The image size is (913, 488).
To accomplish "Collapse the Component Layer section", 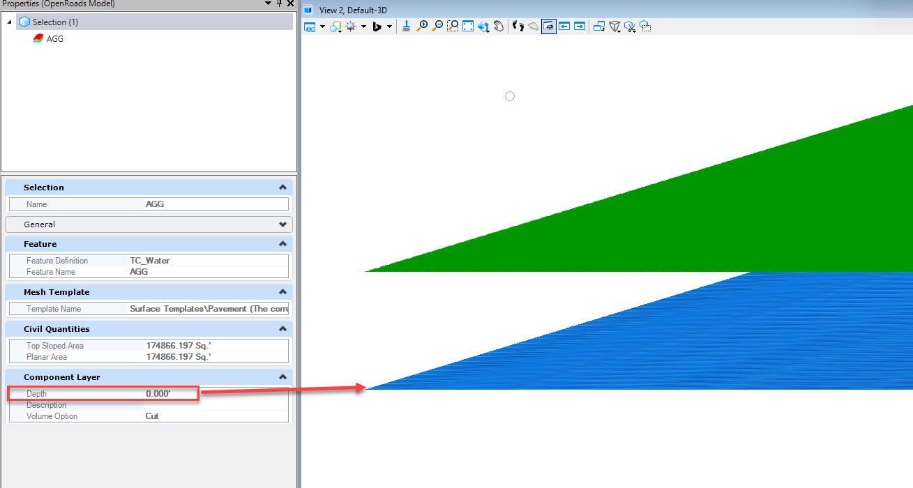I will (x=282, y=377).
